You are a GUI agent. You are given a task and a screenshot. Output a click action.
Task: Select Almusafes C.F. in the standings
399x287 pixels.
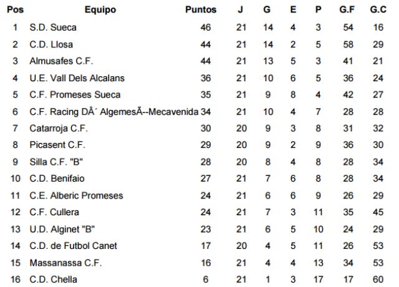[61, 61]
